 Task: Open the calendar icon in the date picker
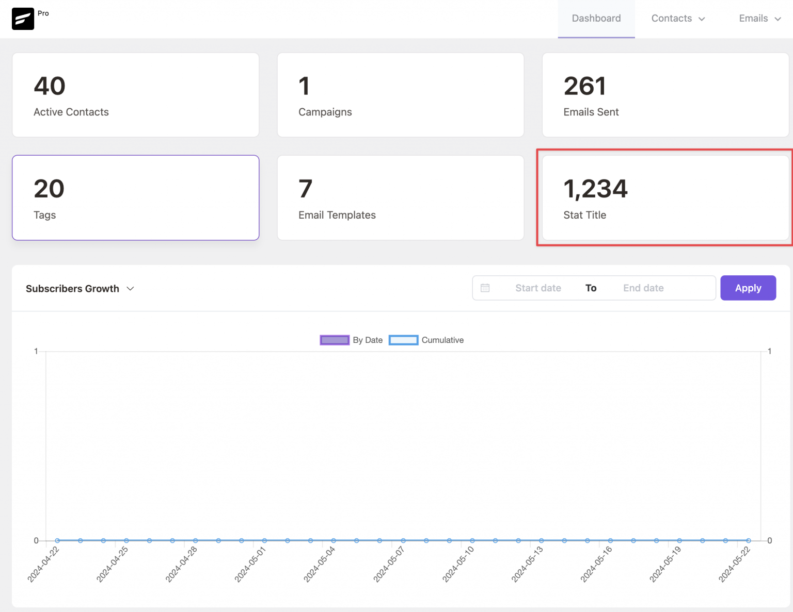point(485,288)
